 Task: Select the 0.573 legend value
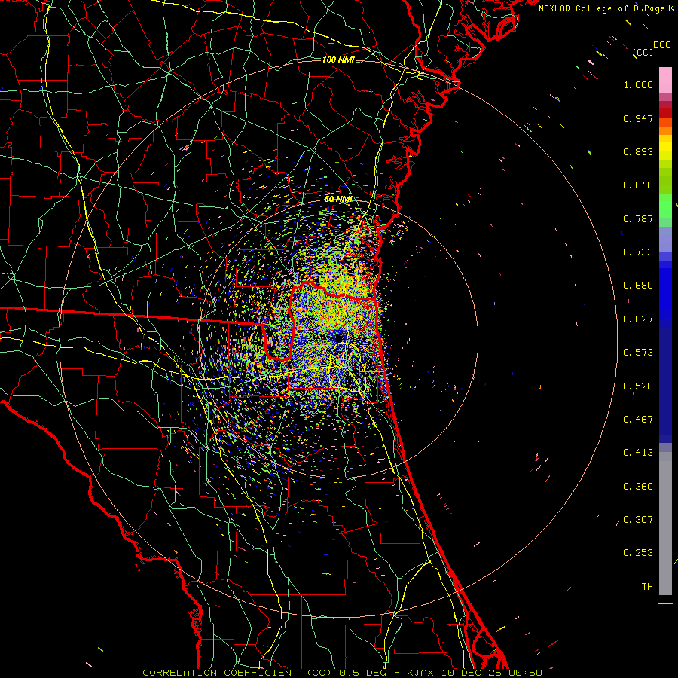[638, 353]
